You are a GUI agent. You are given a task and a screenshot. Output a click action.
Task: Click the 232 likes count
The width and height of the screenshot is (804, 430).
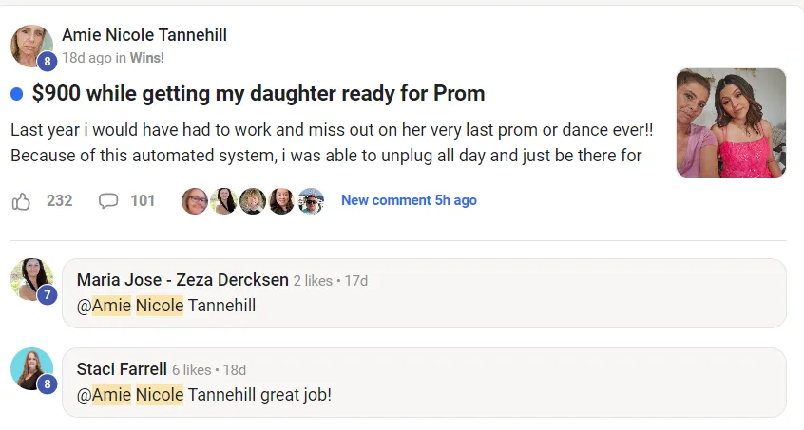click(x=60, y=201)
